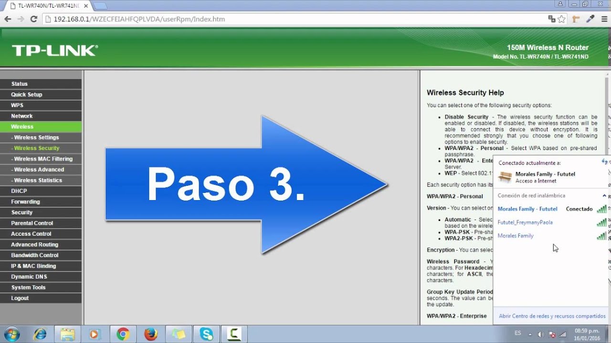611x343 pixels.
Task: Select the Morales Family - Fututel connected network
Action: 552,209
